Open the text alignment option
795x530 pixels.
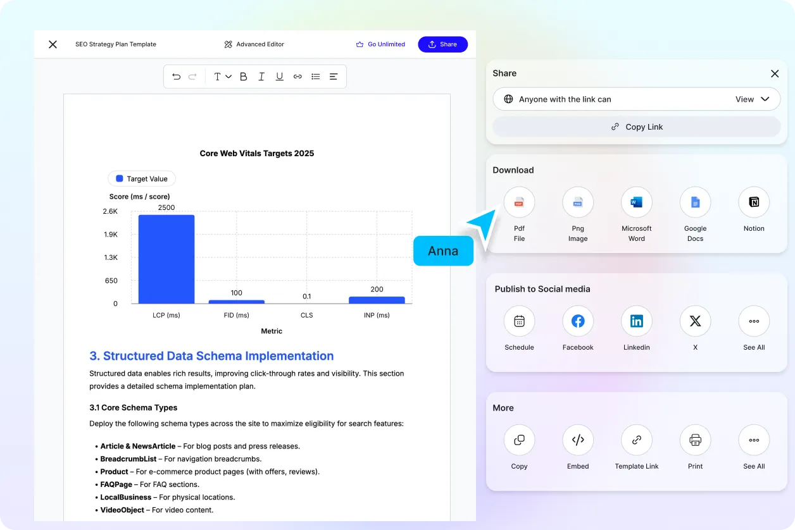(334, 77)
